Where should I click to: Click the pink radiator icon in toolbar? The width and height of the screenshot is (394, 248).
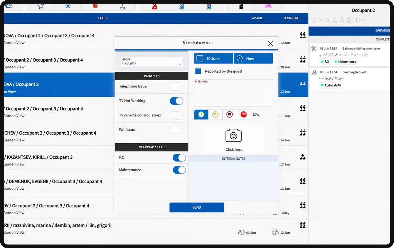(268, 6)
